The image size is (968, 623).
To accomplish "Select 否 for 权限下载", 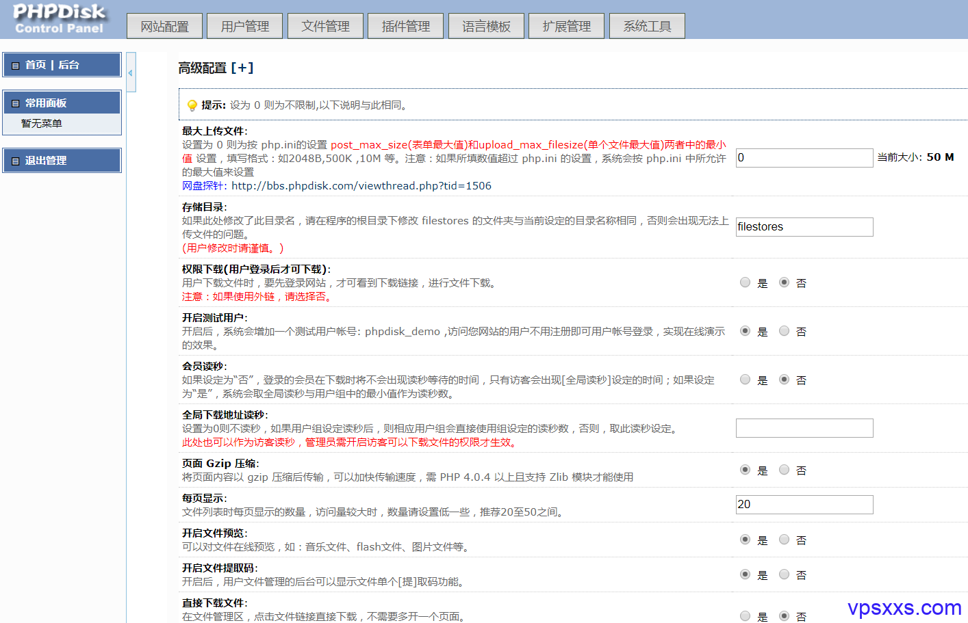I will pyautogui.click(x=784, y=282).
